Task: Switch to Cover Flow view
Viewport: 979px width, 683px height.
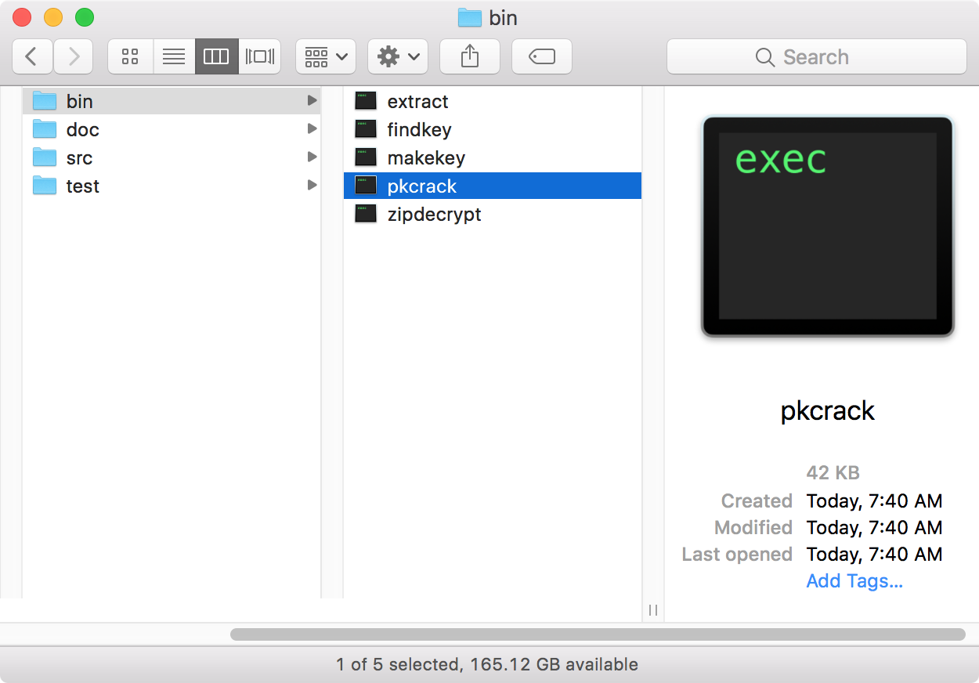Action: point(260,56)
